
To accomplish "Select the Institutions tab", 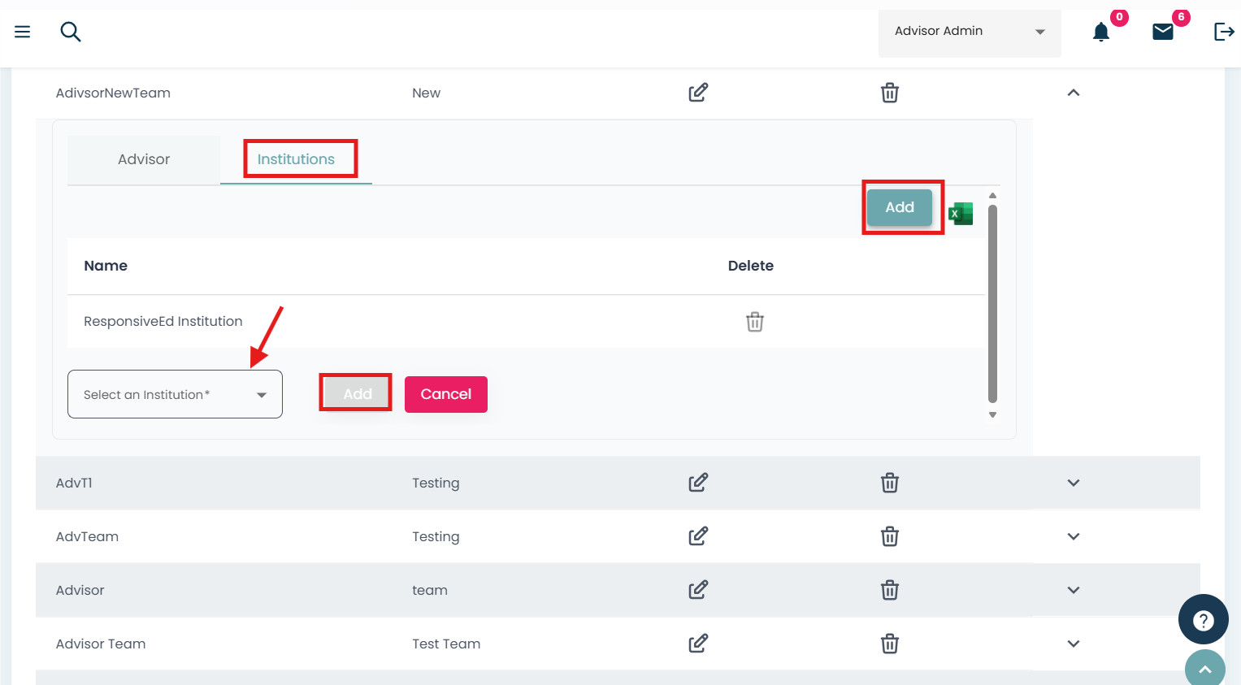I will click(x=296, y=159).
